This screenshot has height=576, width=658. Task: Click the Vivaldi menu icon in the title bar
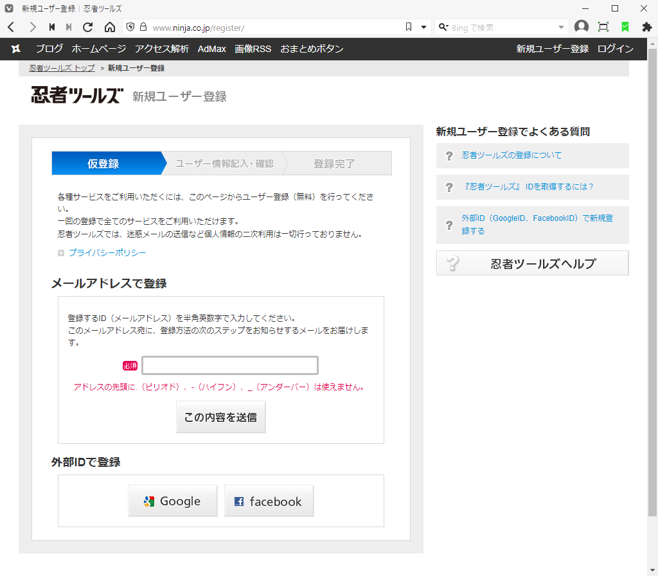coord(9,8)
